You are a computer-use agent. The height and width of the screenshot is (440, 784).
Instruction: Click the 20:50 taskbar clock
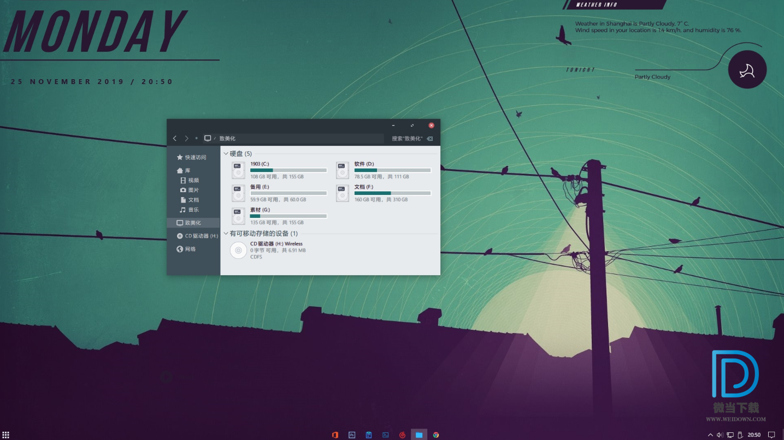pyautogui.click(x=754, y=435)
